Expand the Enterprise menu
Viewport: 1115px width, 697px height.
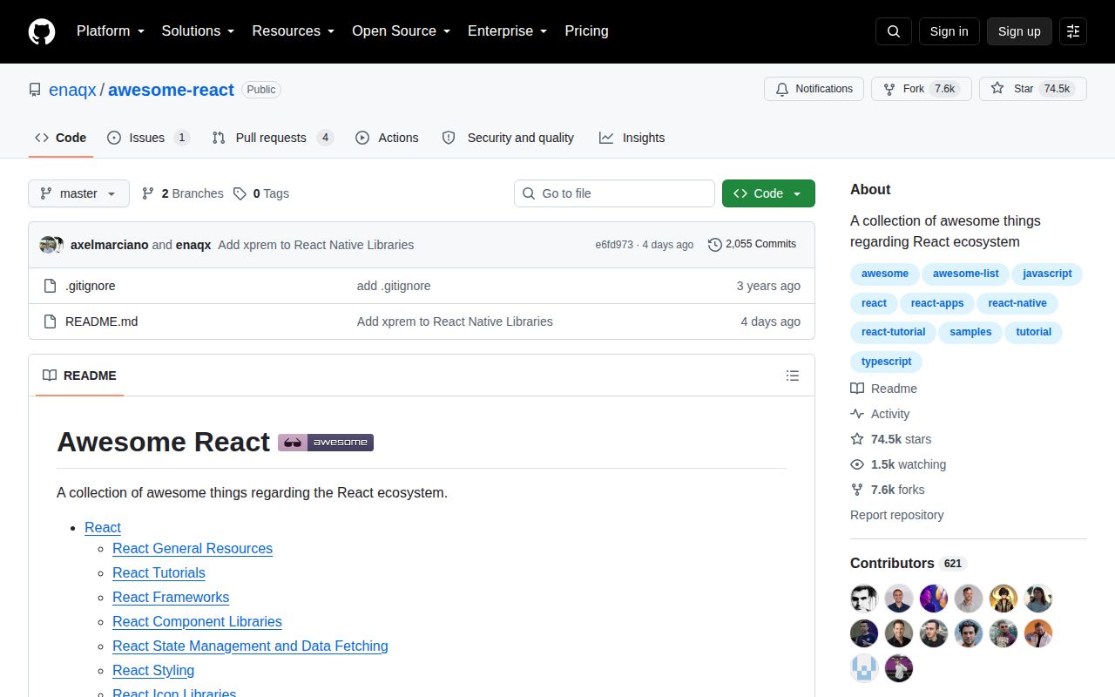pos(508,31)
